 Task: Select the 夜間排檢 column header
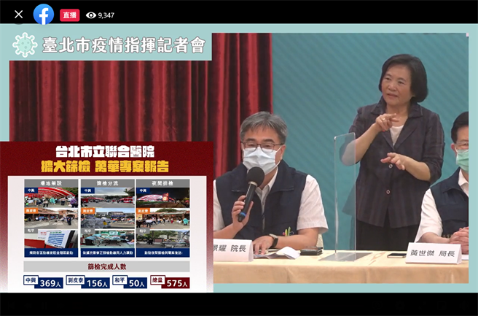pyautogui.click(x=162, y=183)
